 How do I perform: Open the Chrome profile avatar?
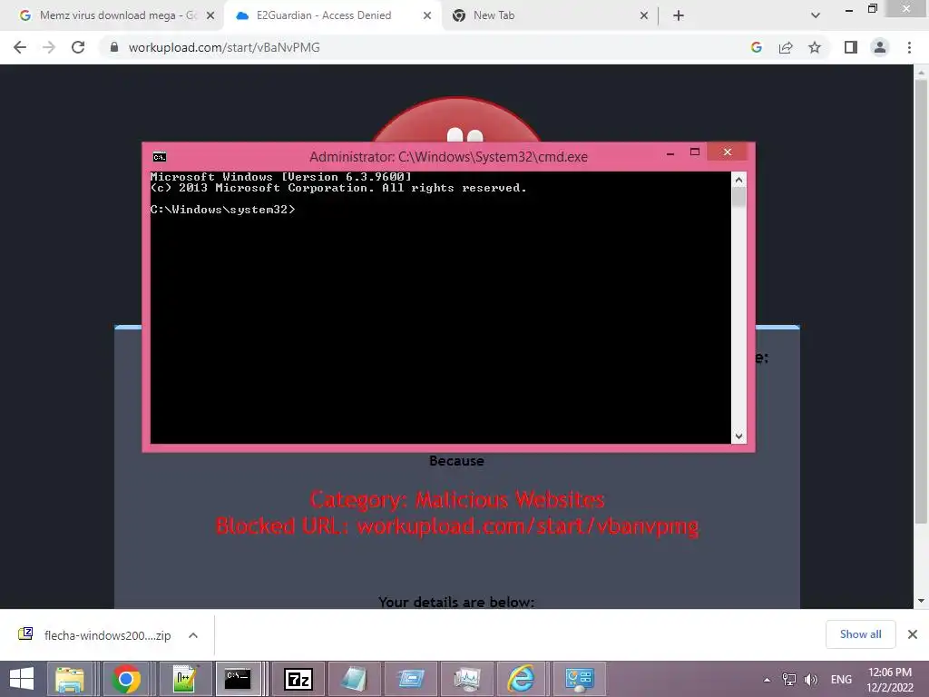point(880,47)
